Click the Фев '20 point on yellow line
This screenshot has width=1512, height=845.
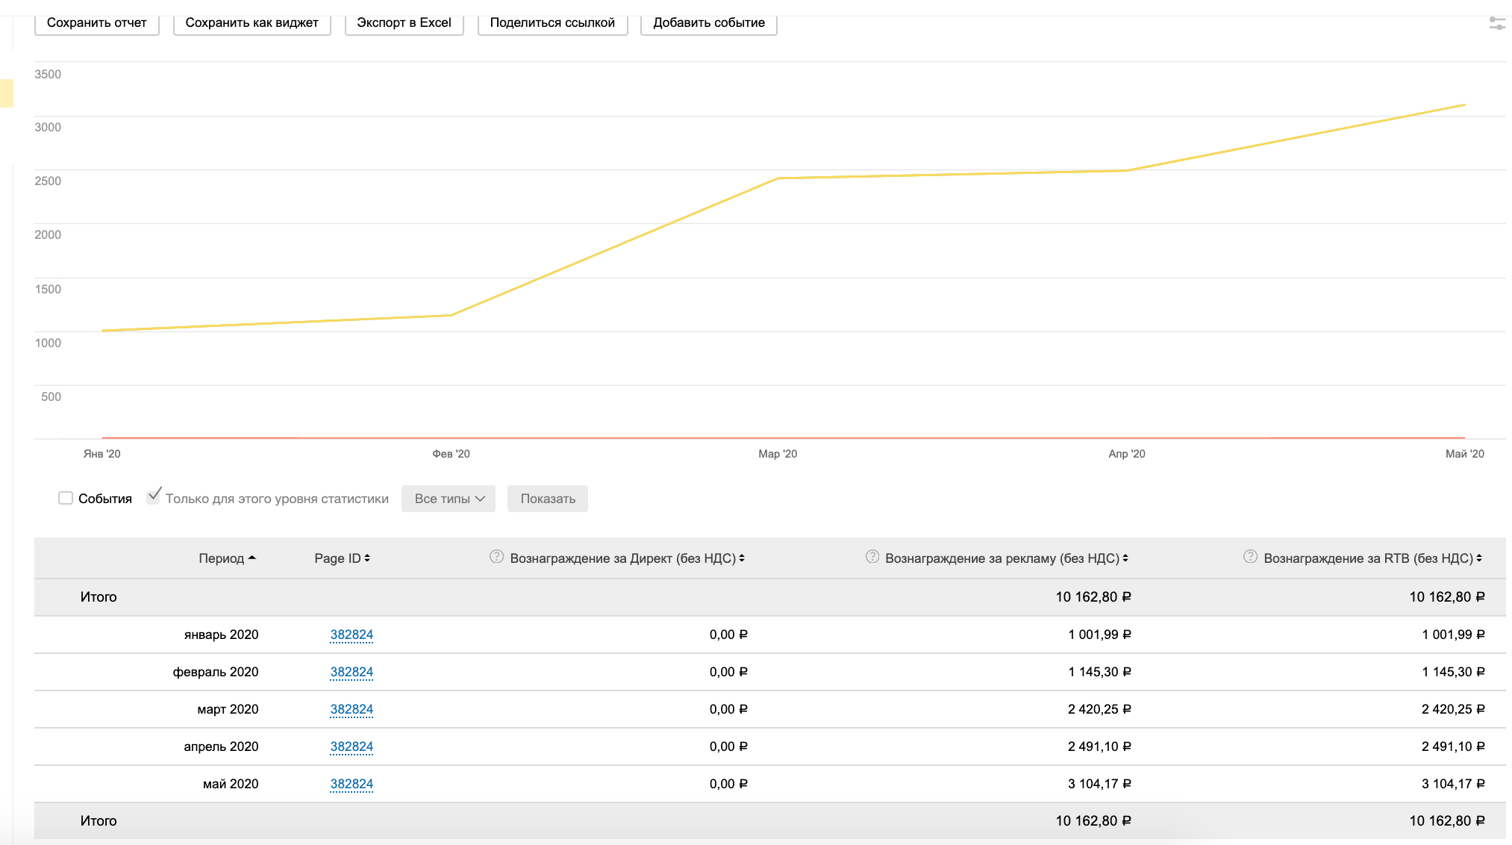452,315
